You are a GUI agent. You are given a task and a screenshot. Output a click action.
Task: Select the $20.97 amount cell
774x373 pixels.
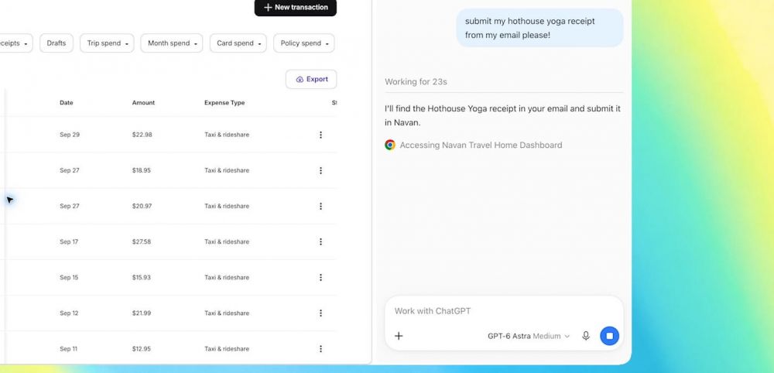pyautogui.click(x=142, y=207)
